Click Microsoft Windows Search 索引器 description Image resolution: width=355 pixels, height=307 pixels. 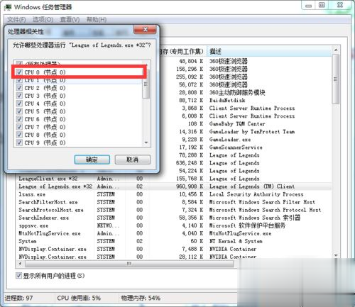point(255,218)
